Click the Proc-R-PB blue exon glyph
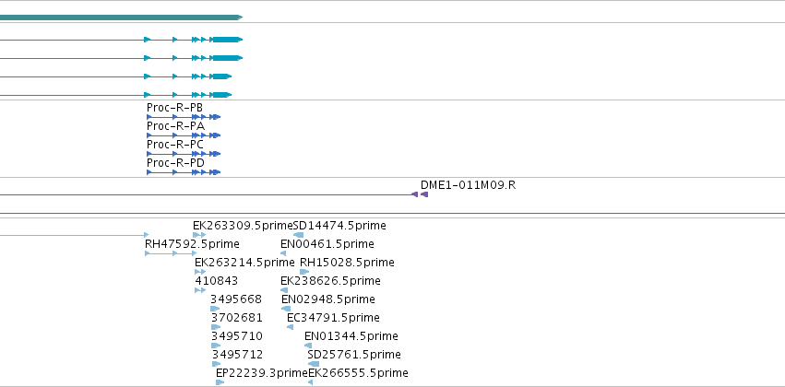 click(x=184, y=117)
